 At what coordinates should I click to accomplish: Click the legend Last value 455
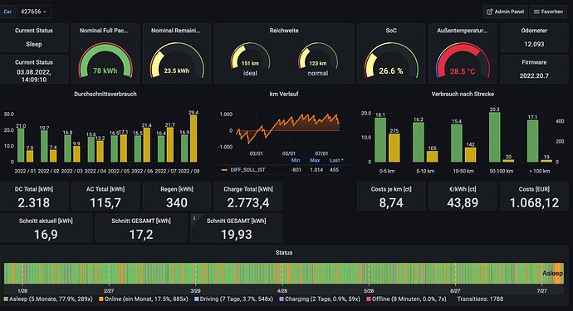pos(334,170)
